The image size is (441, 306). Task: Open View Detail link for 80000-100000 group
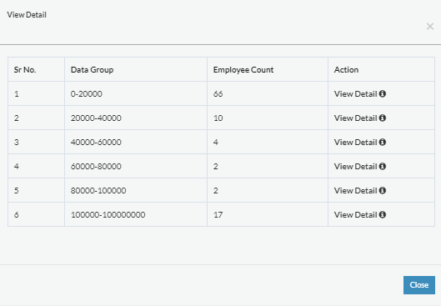tap(355, 191)
